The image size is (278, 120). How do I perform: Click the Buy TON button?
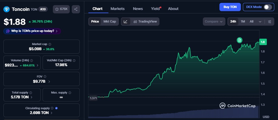coord(230,7)
